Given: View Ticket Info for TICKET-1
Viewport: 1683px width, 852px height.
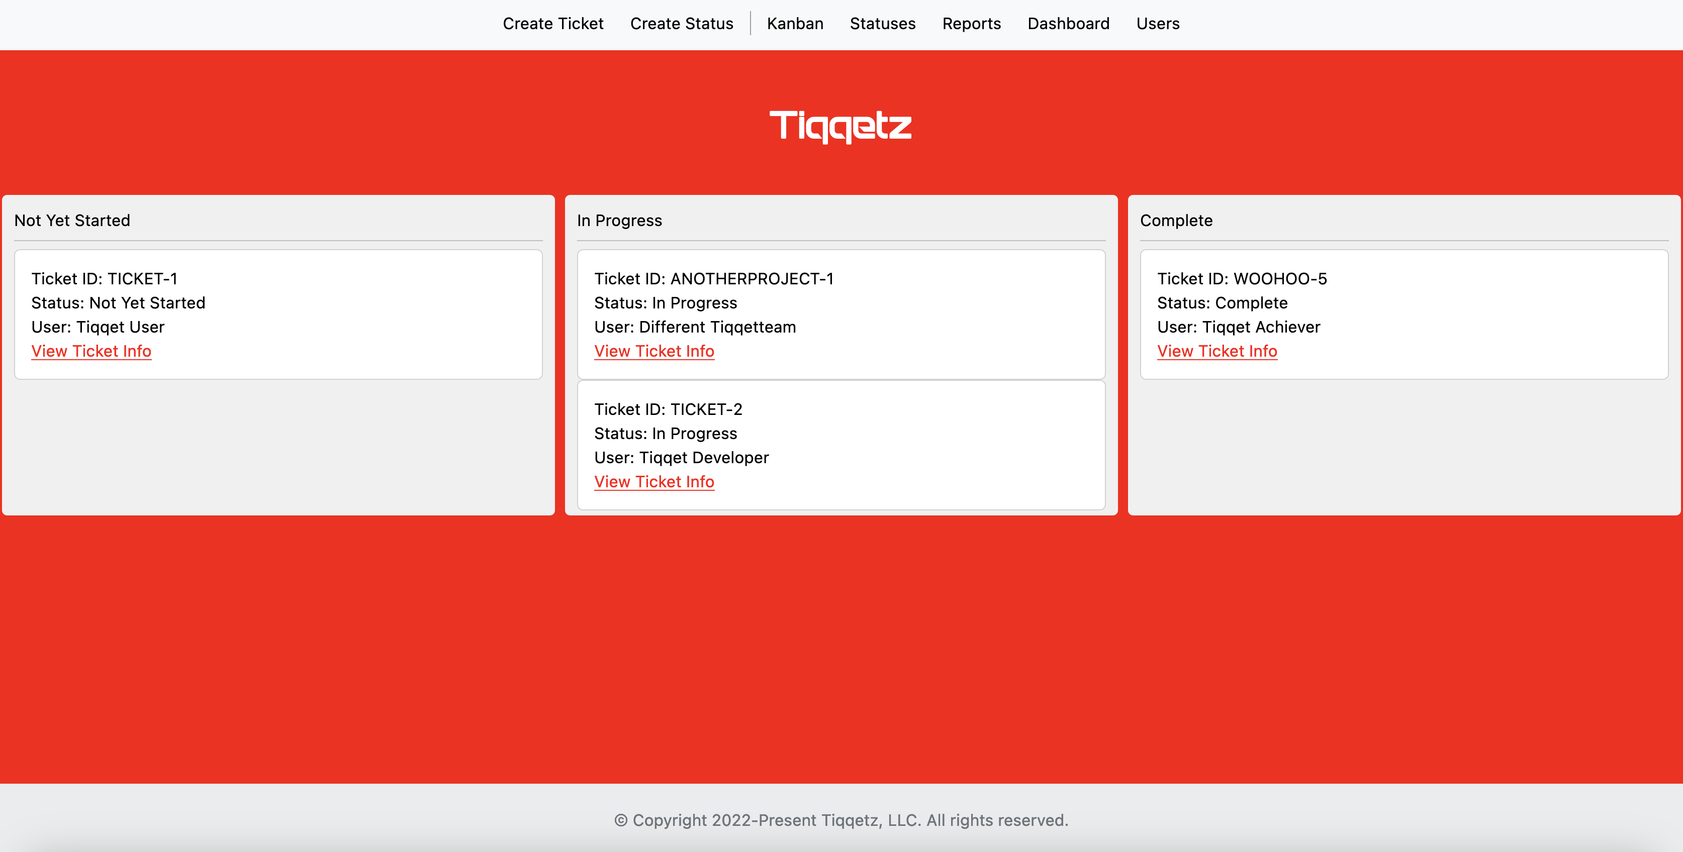Looking at the screenshot, I should tap(91, 351).
